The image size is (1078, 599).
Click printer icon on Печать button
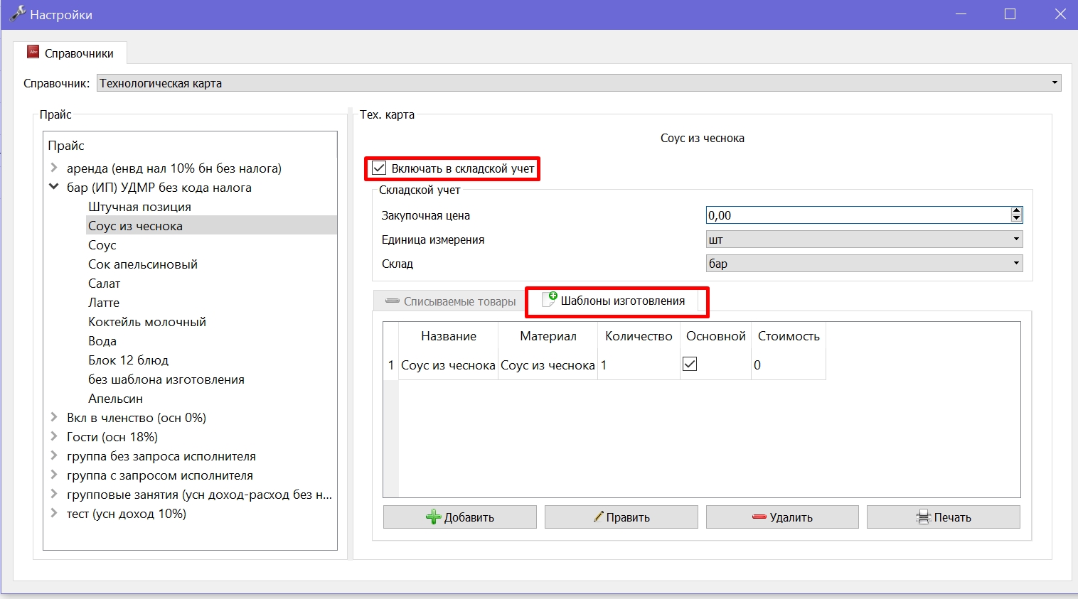tap(923, 517)
